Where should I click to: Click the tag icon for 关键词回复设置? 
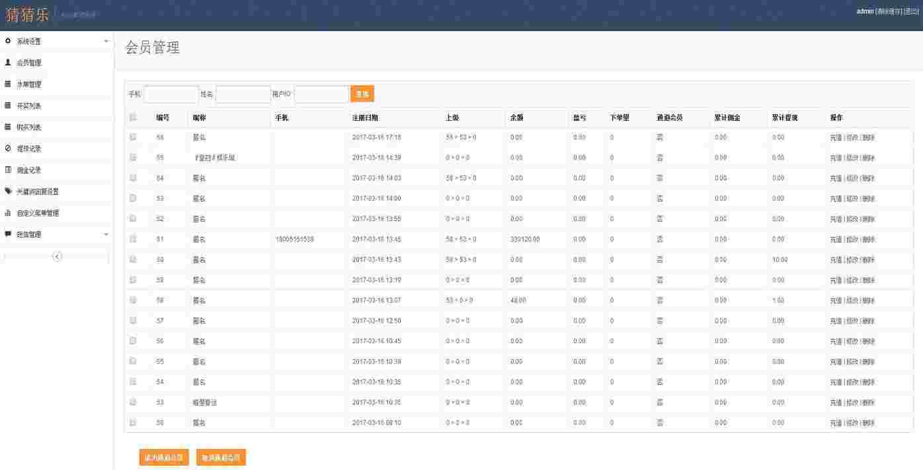click(8, 191)
